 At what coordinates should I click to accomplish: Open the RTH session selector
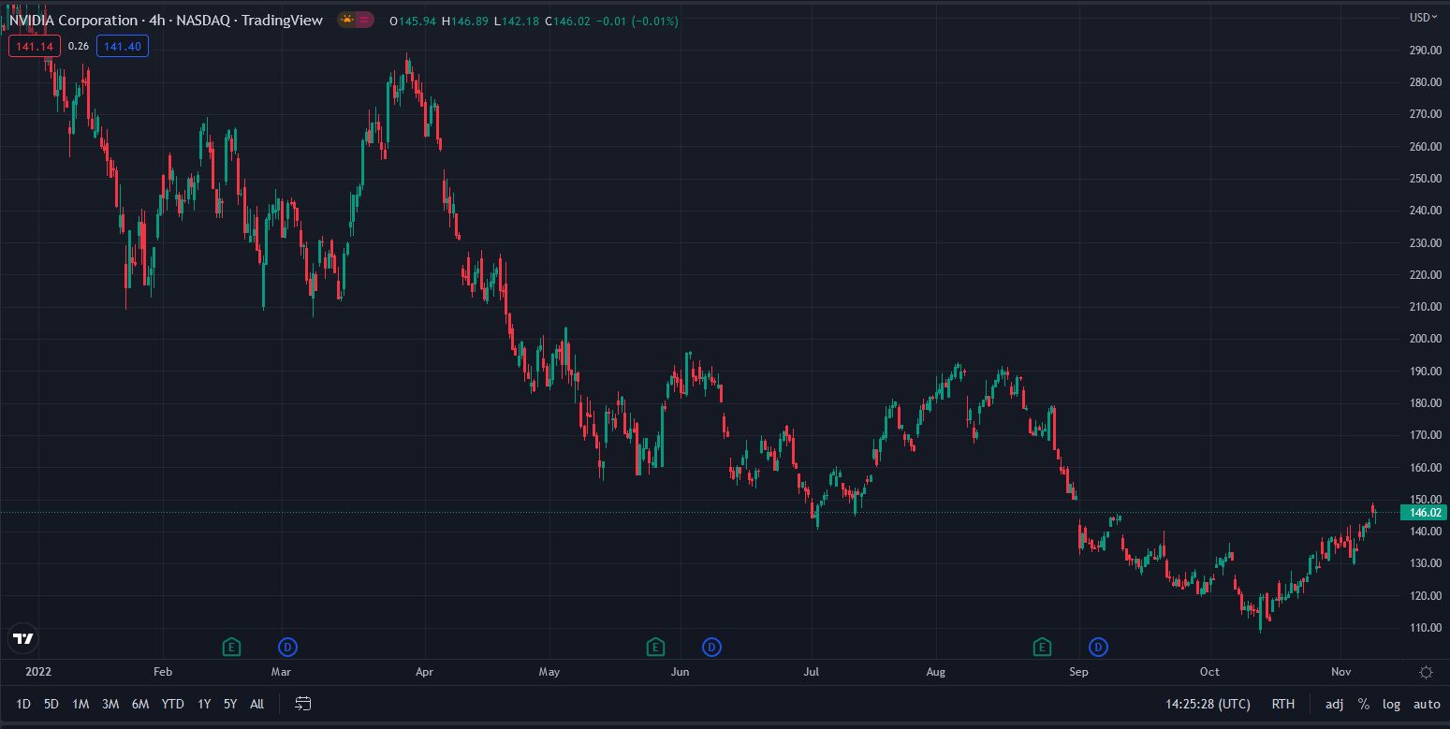click(1283, 704)
